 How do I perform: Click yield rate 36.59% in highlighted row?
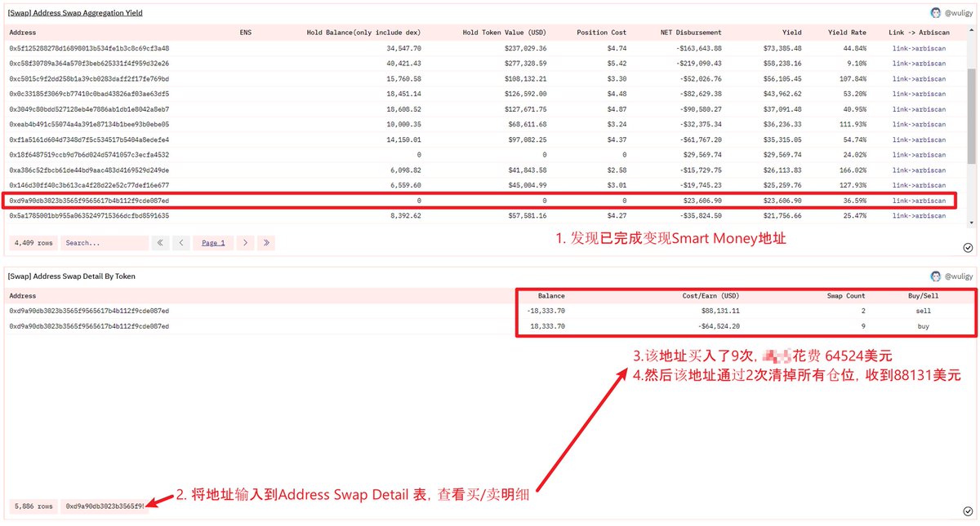click(x=854, y=201)
